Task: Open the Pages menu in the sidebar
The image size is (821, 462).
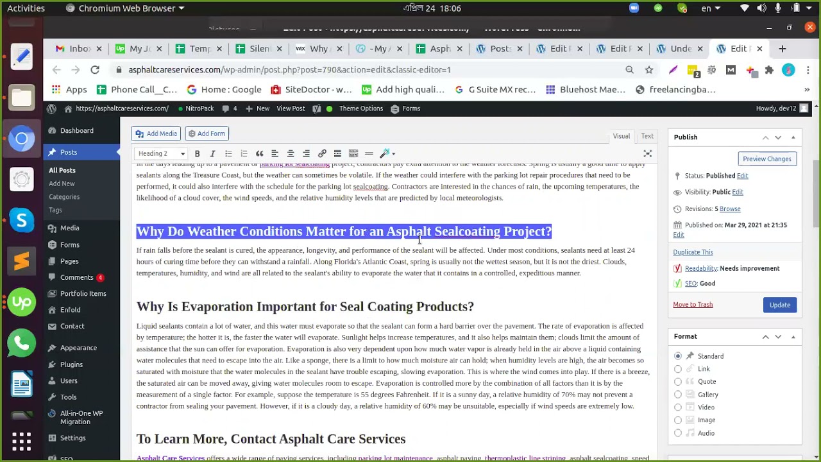Action: coord(69,261)
